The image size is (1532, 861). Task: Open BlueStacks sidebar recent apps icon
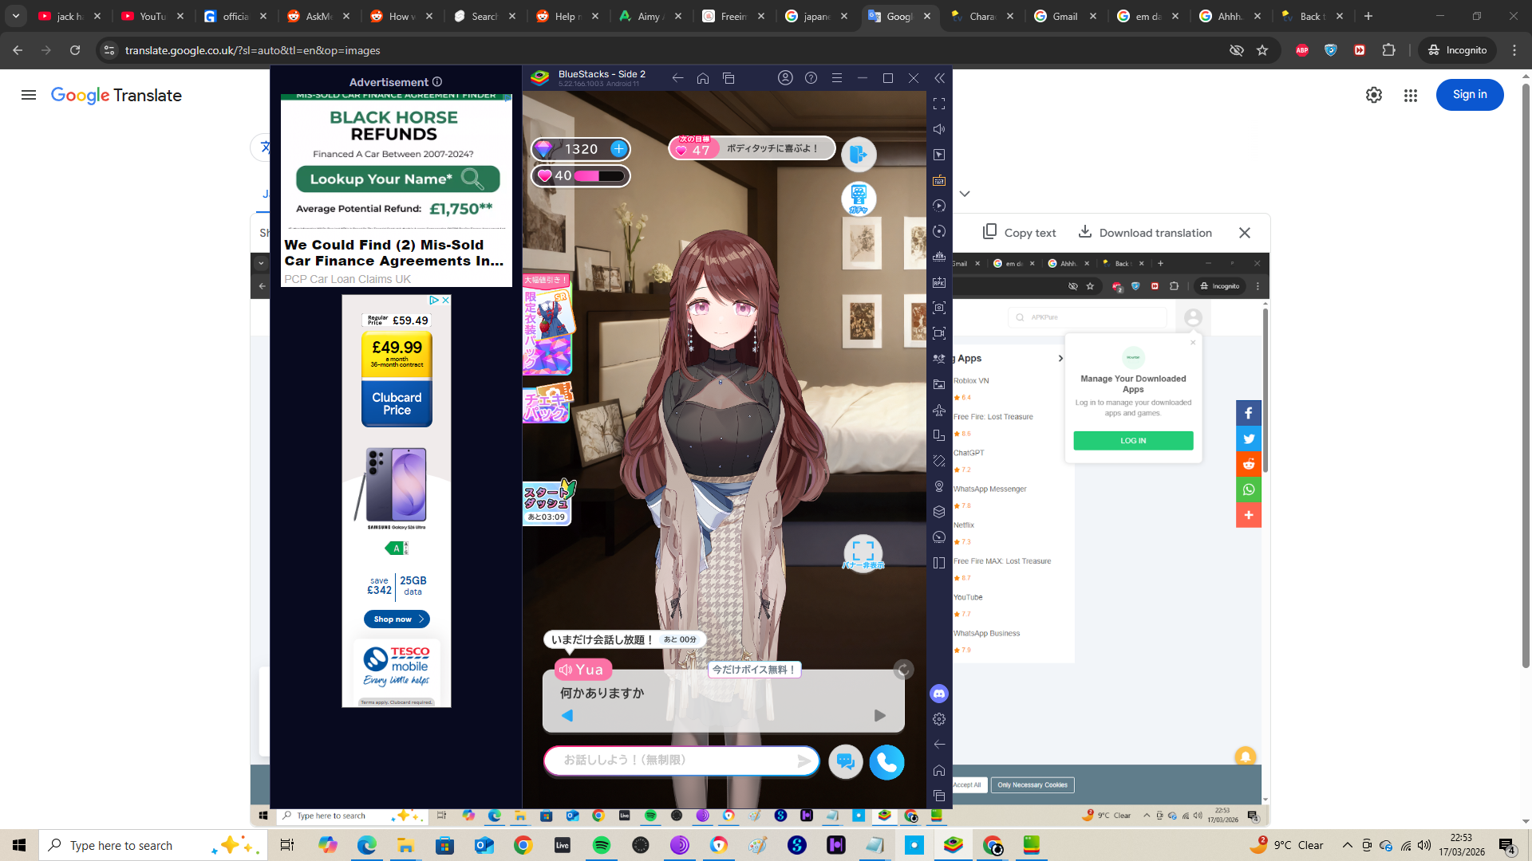click(939, 796)
